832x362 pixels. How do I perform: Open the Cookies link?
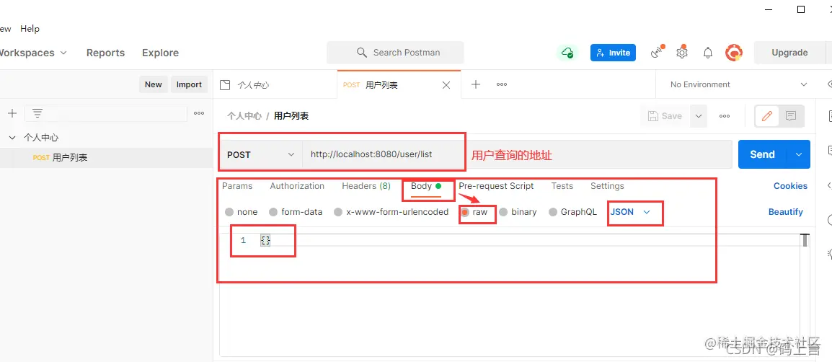pos(790,186)
